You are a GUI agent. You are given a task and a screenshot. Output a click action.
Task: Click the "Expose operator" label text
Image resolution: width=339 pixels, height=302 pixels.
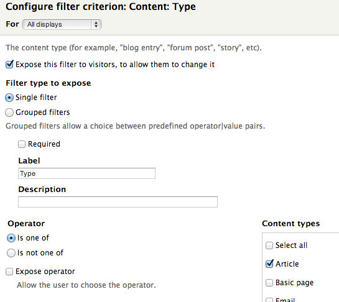(x=45, y=272)
